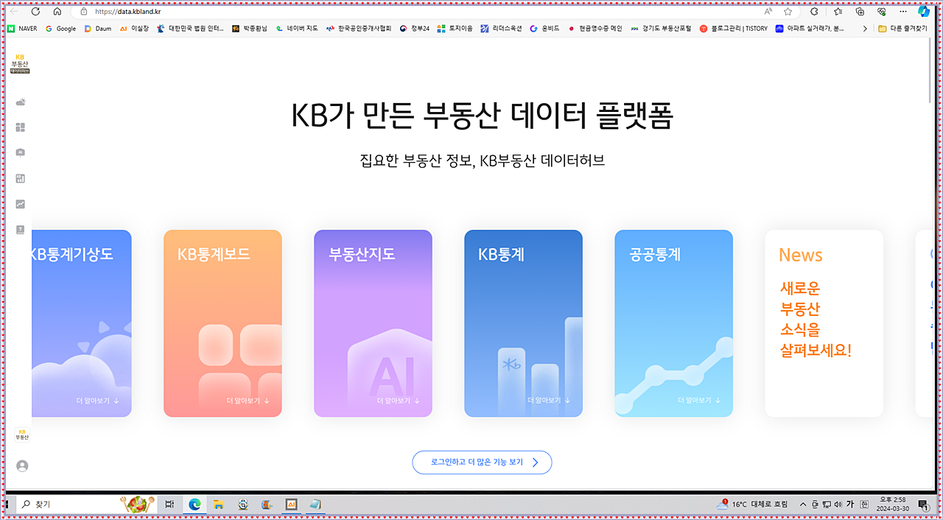
Task: Open the volume icon in the tray
Action: tap(838, 505)
